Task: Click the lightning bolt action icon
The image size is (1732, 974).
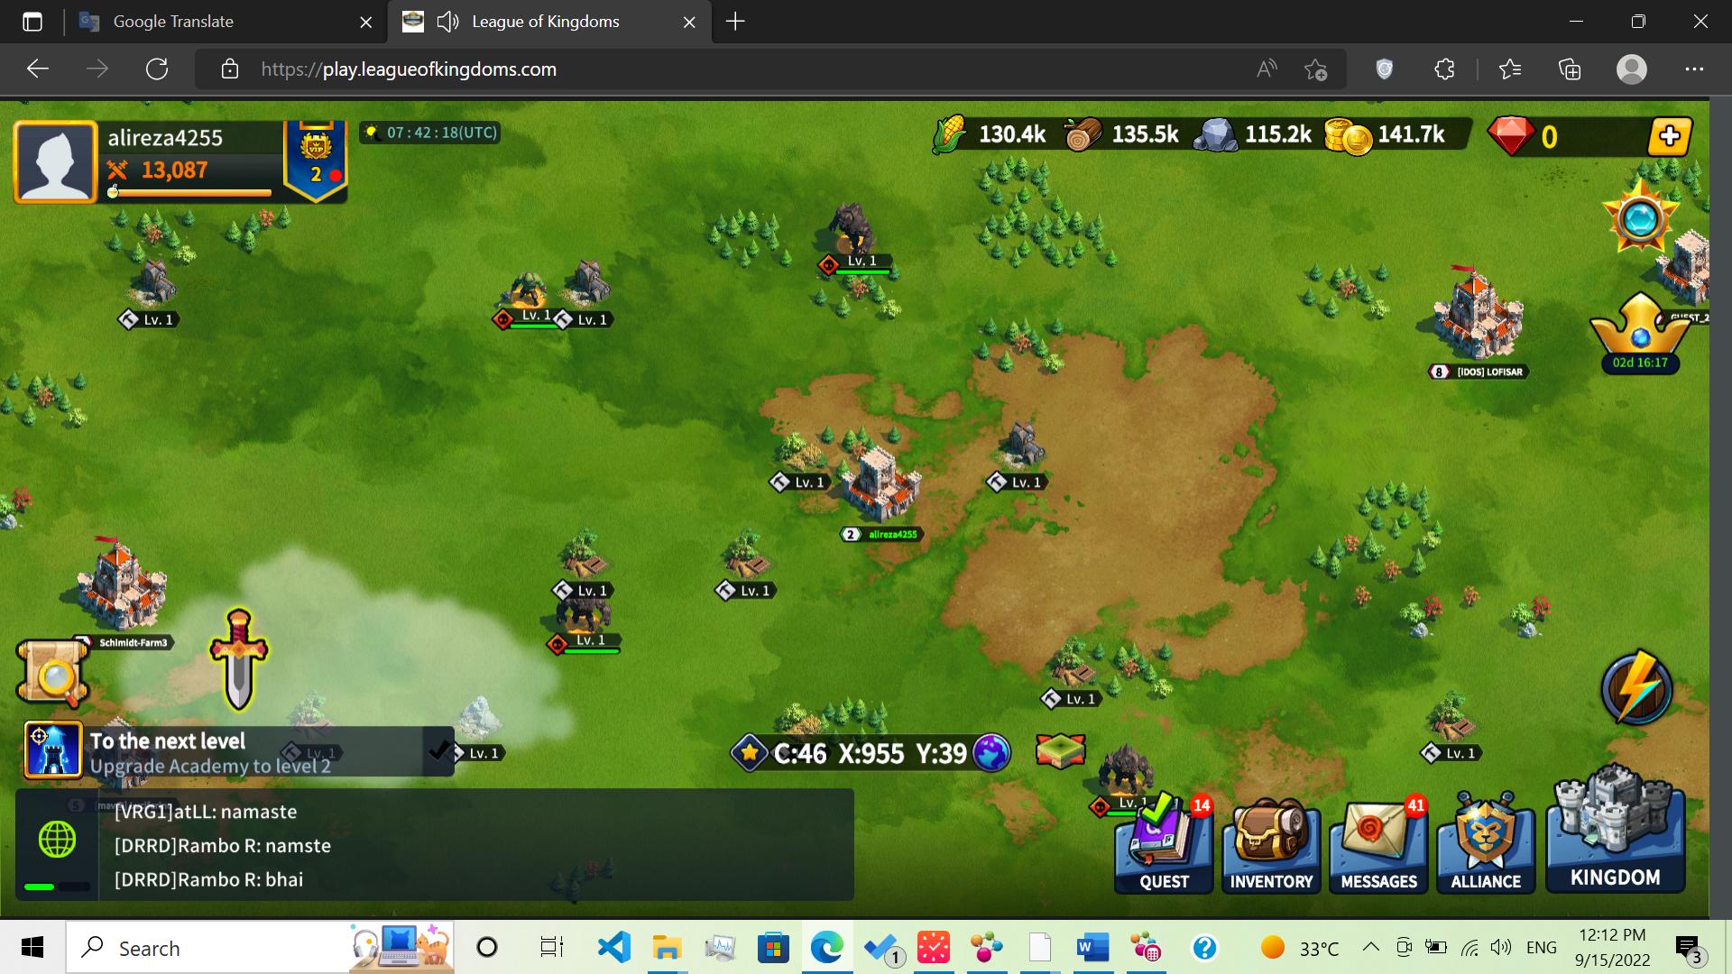Action: point(1636,689)
